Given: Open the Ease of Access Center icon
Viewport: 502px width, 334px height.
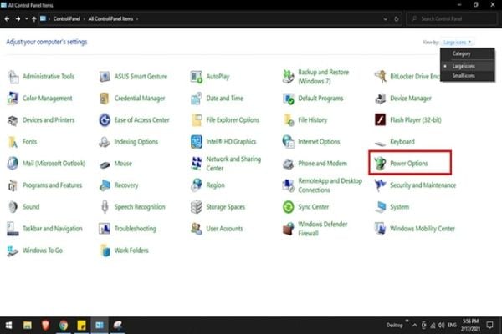Looking at the screenshot, I should click(105, 120).
